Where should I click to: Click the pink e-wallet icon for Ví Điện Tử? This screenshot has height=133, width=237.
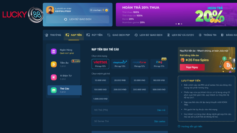click(54, 77)
